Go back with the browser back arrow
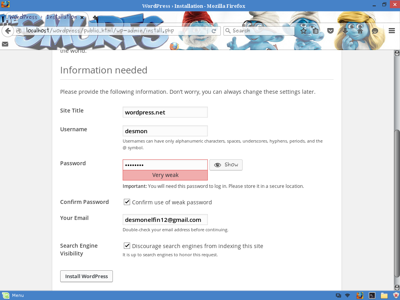The height and width of the screenshot is (300, 400). [8, 31]
